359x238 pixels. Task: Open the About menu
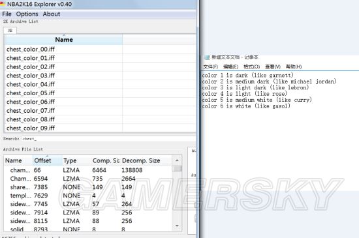(x=52, y=14)
